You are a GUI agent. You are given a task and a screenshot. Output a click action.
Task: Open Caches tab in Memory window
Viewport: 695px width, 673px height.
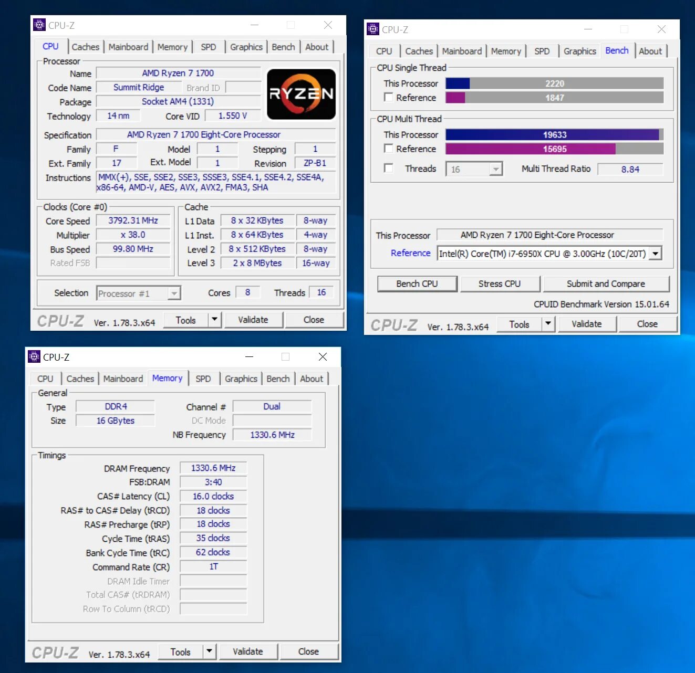pyautogui.click(x=80, y=378)
